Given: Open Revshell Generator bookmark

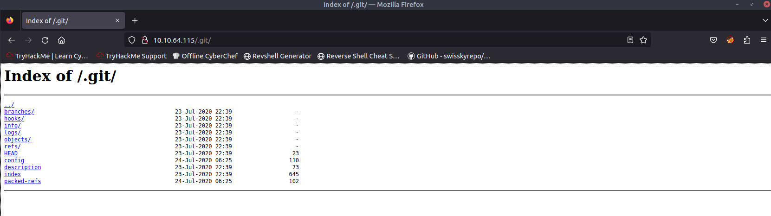Looking at the screenshot, I should 278,56.
